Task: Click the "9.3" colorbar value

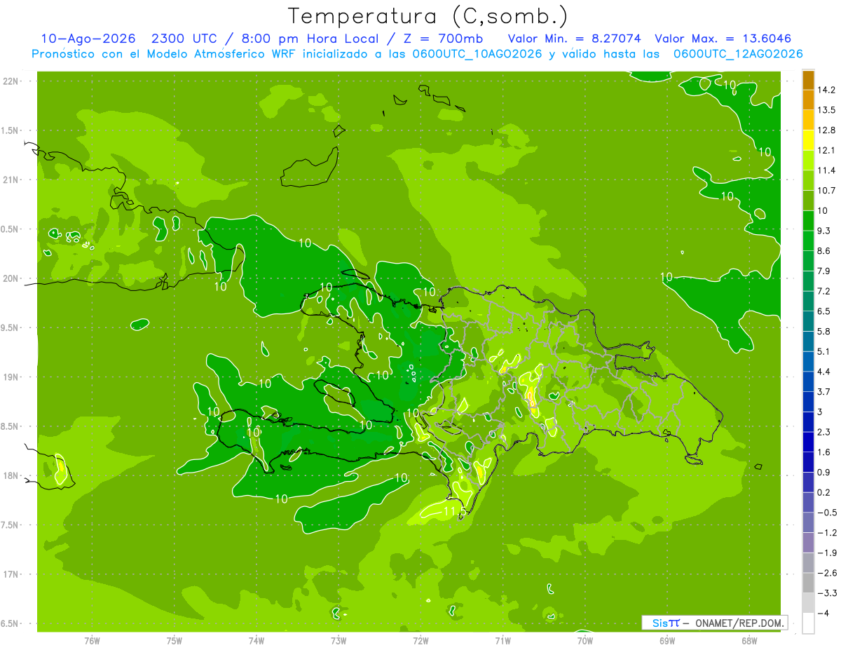Action: click(824, 231)
